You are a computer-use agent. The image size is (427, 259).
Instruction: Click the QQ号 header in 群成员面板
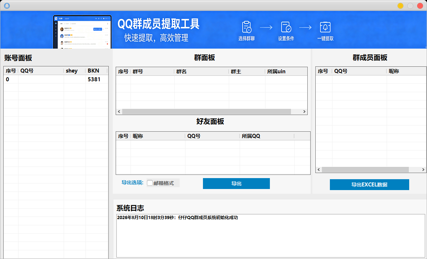coord(359,71)
